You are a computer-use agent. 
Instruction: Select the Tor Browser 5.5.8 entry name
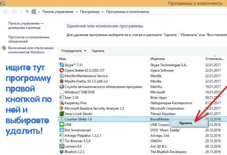[77, 141]
